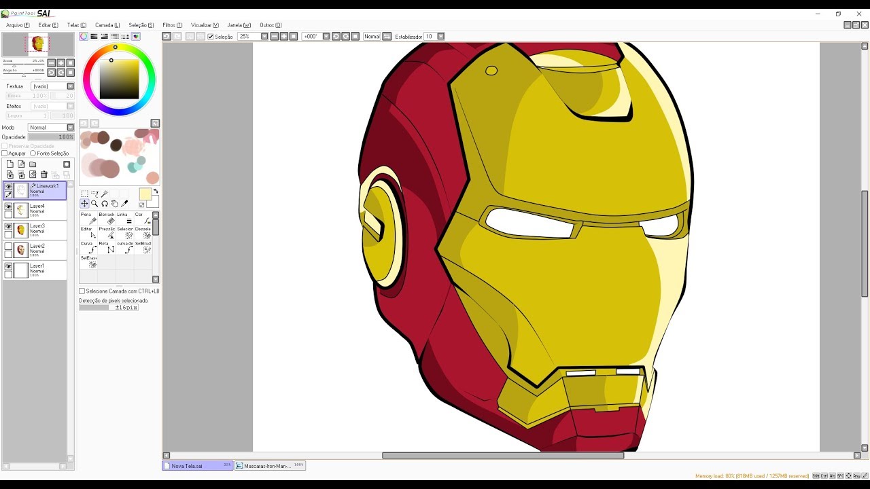The image size is (870, 489).
Task: Open the Janela menu
Action: coord(239,25)
